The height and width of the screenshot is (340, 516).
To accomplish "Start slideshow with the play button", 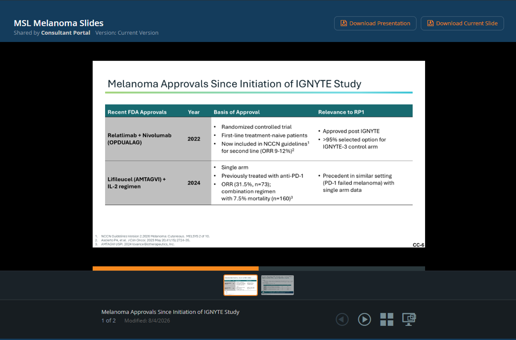I will click(365, 319).
